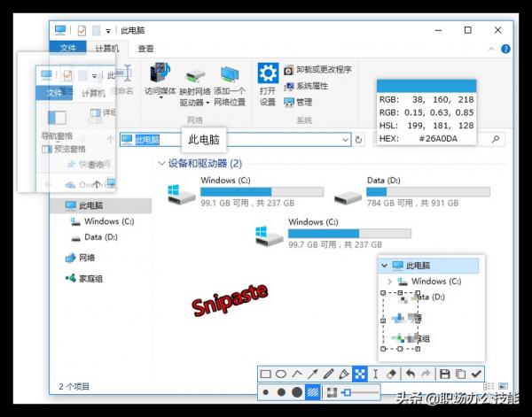Click 系统属性 in the ribbon
The width and height of the screenshot is (532, 417).
[x=306, y=86]
